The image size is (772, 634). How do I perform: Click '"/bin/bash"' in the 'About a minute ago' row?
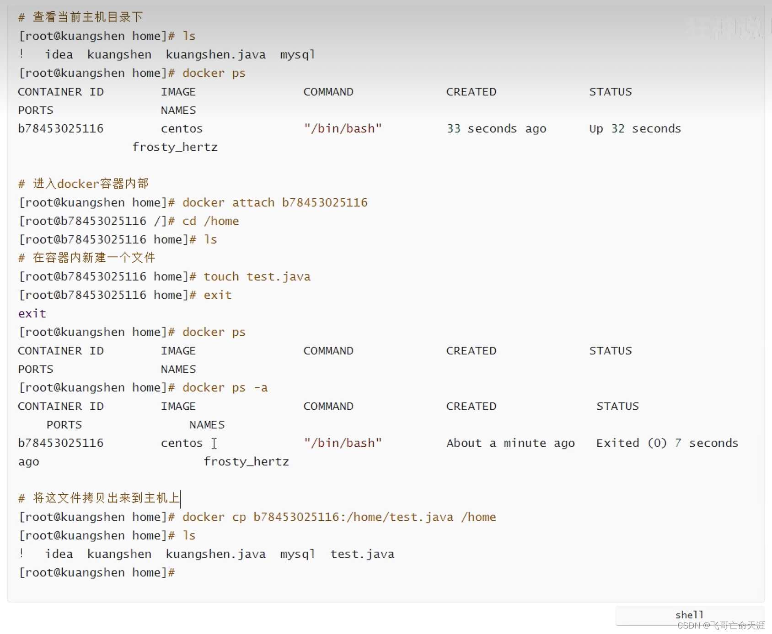click(343, 443)
